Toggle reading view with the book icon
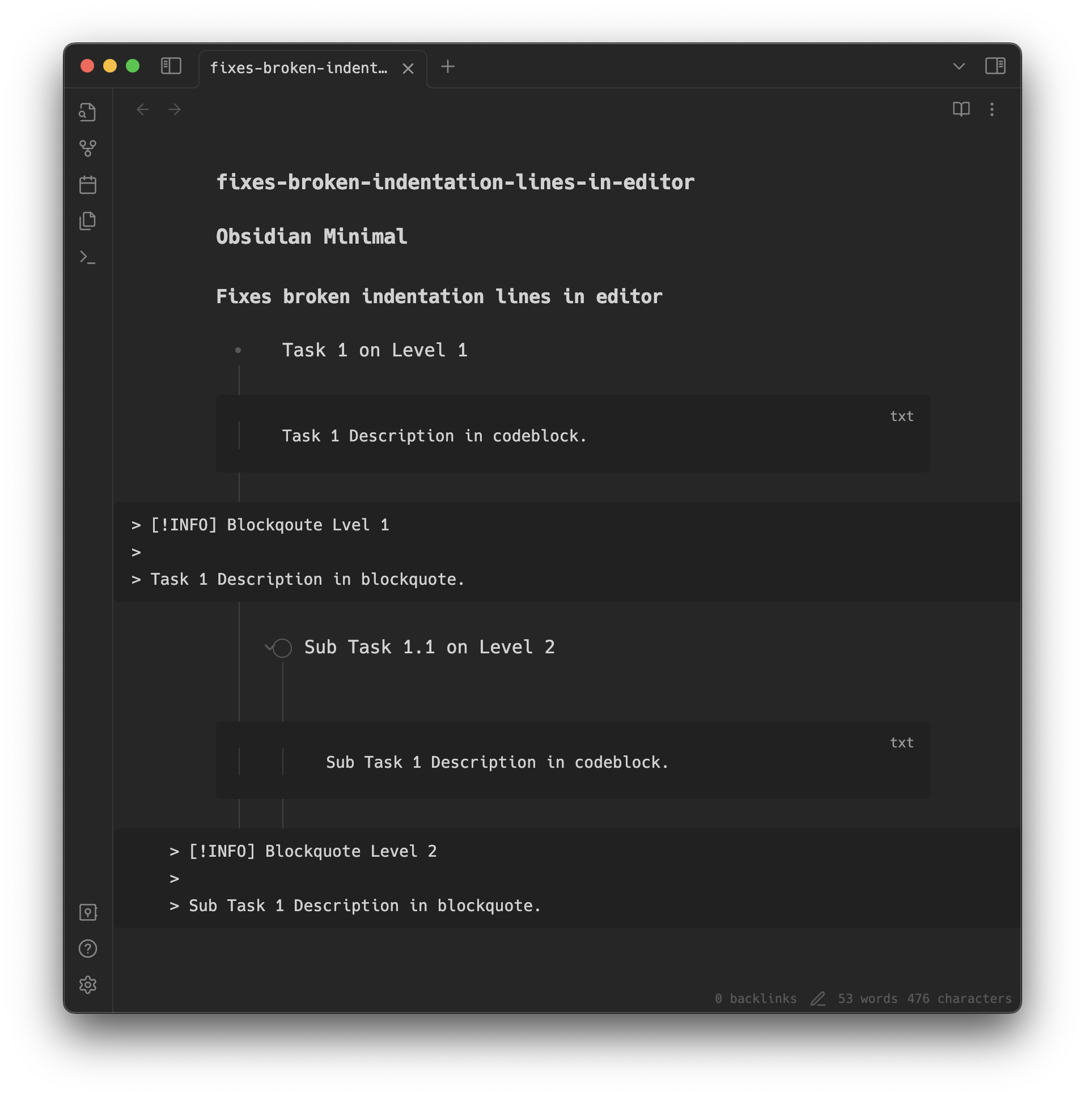 tap(963, 109)
